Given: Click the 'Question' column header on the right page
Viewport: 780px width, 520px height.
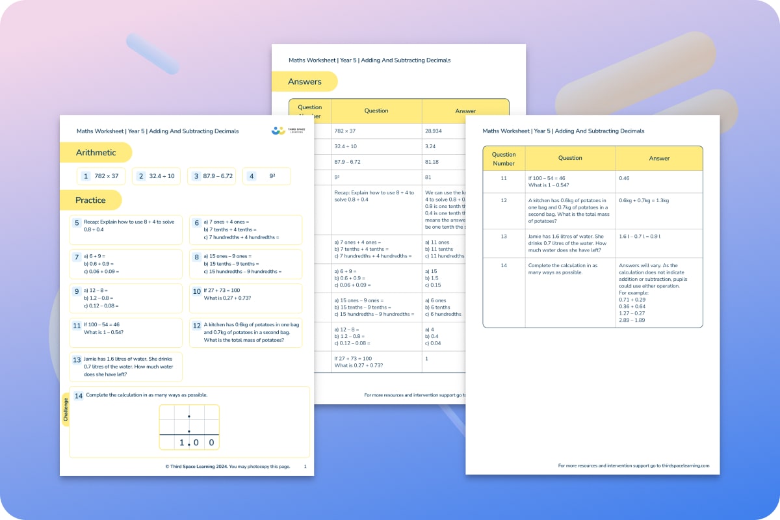Looking at the screenshot, I should point(570,158).
